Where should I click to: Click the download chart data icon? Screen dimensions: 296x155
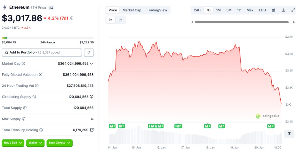(283, 10)
